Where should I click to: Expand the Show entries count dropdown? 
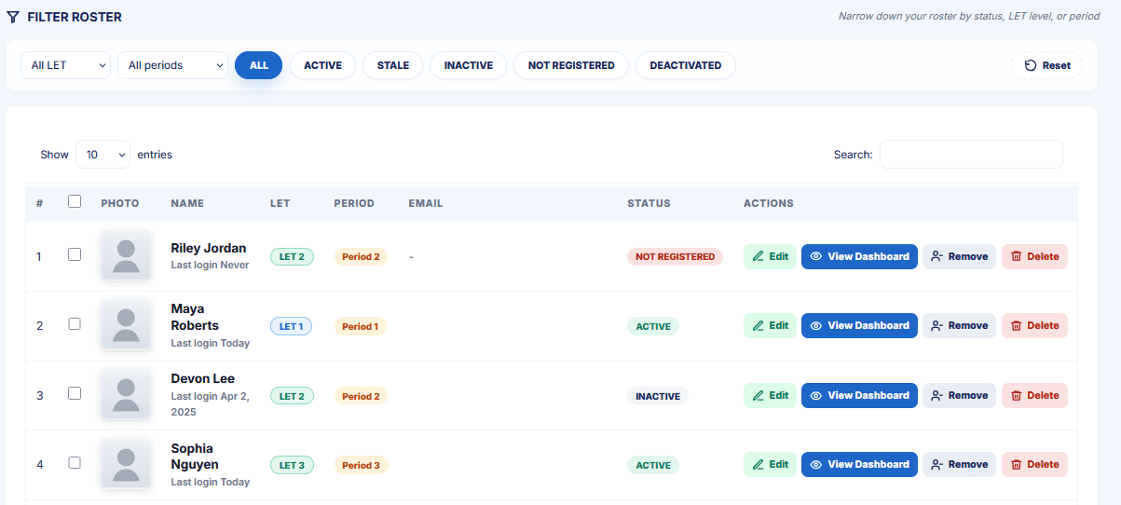point(103,155)
